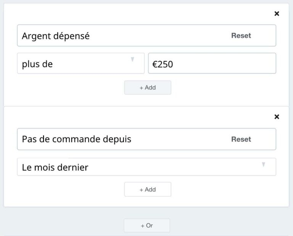
Task: Add a rule under Le mois dernier
Action: pos(148,189)
